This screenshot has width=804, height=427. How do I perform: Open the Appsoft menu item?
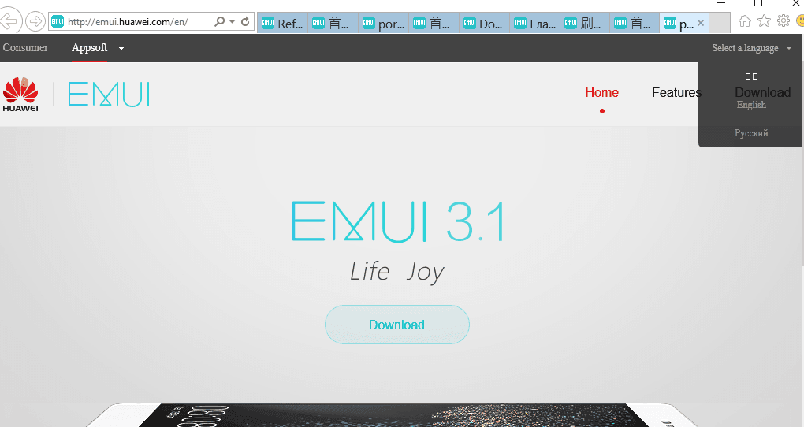point(89,48)
